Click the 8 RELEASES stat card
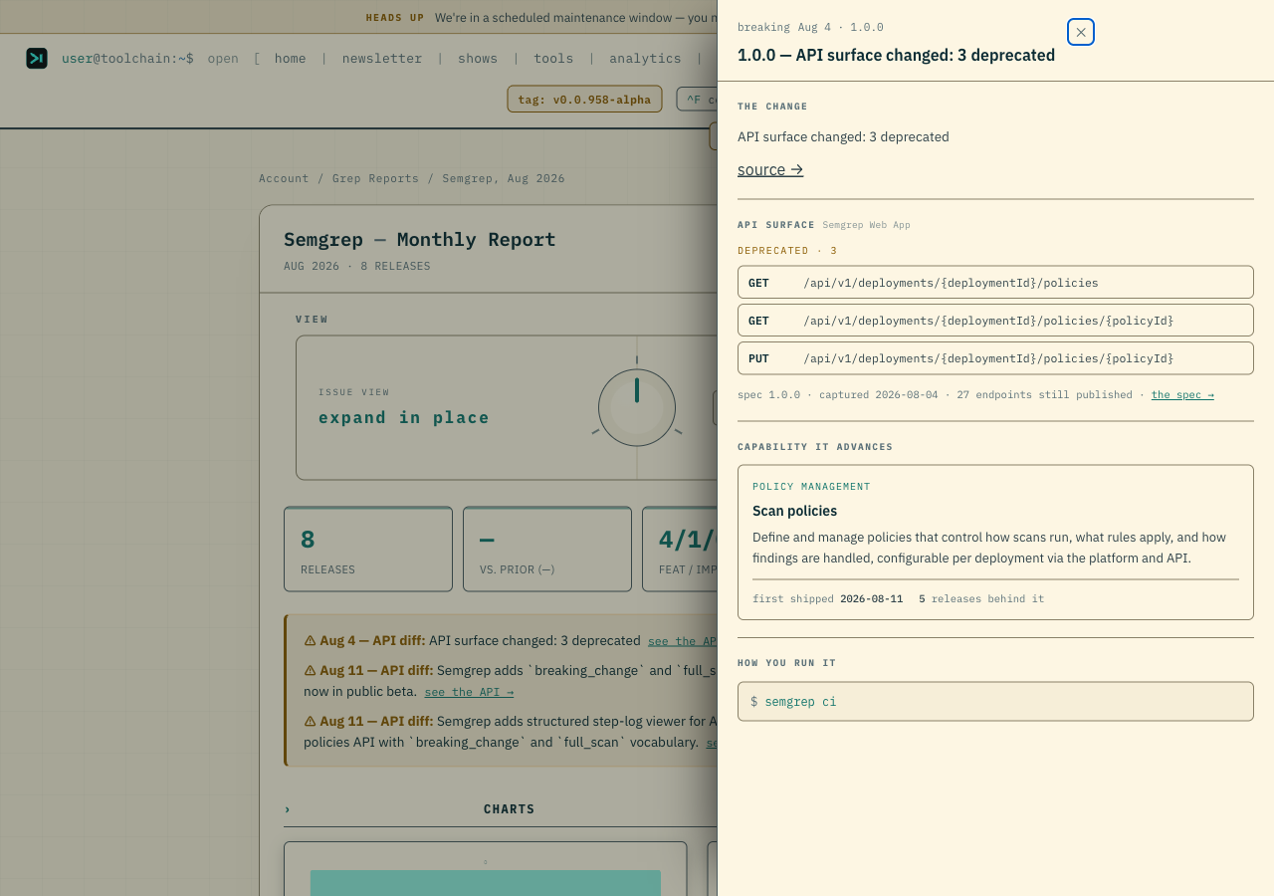This screenshot has width=1274, height=896. pos(368,549)
